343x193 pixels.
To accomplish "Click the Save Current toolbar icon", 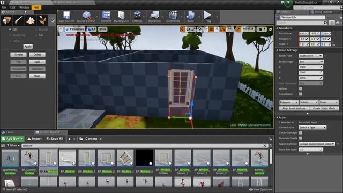I will pyautogui.click(x=66, y=17).
